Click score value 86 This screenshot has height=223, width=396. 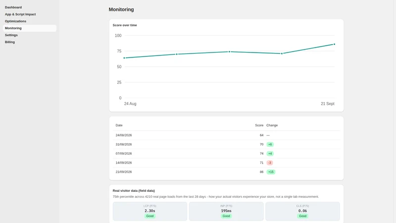click(x=262, y=171)
